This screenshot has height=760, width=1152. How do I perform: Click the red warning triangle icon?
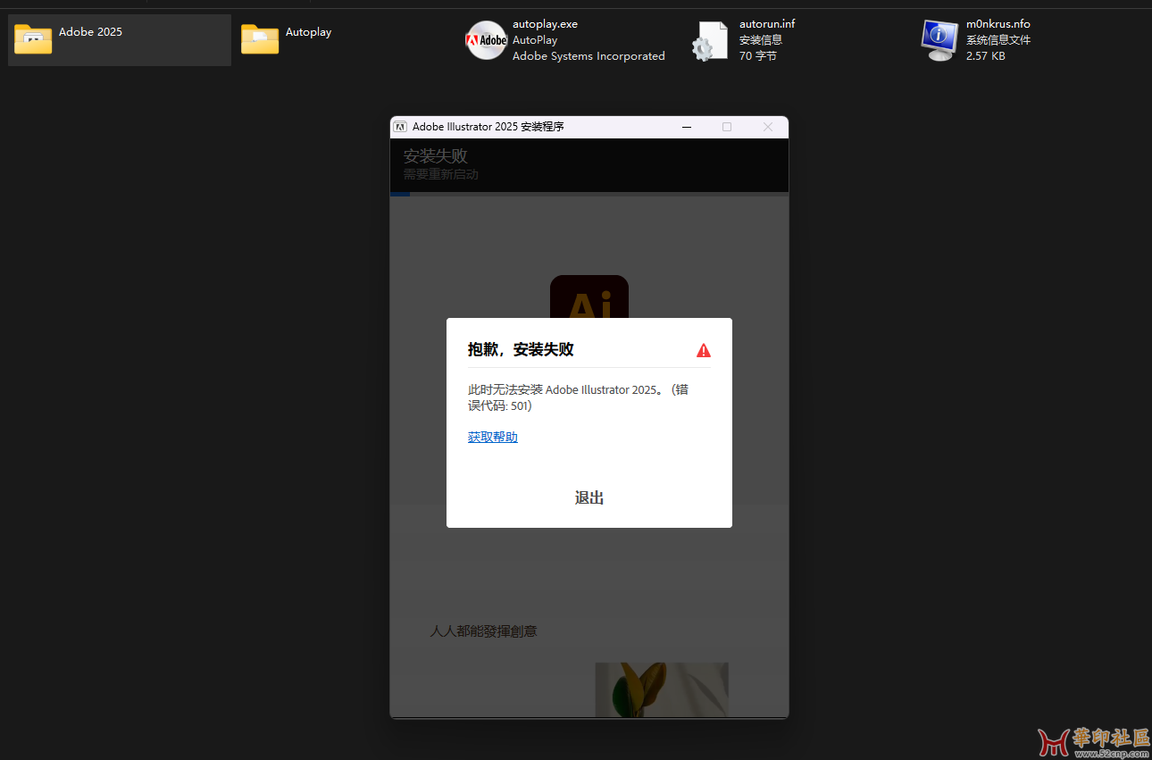[x=704, y=350]
